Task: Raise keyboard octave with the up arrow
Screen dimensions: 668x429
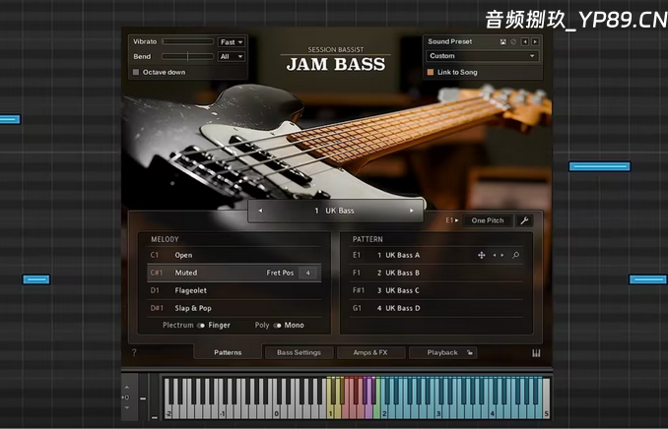Action: 126,387
